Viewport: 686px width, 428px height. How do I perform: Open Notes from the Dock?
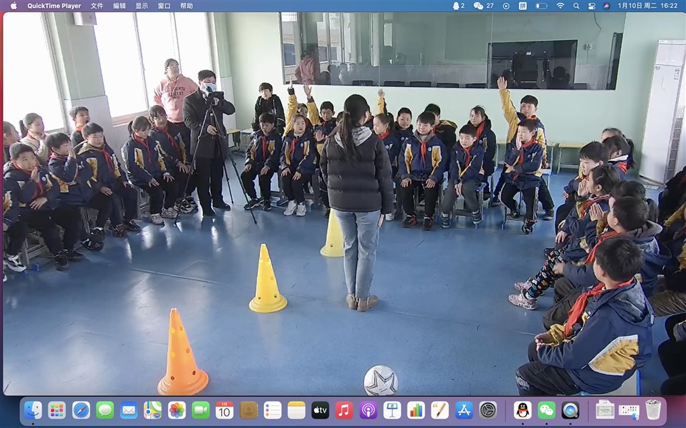pyautogui.click(x=296, y=411)
